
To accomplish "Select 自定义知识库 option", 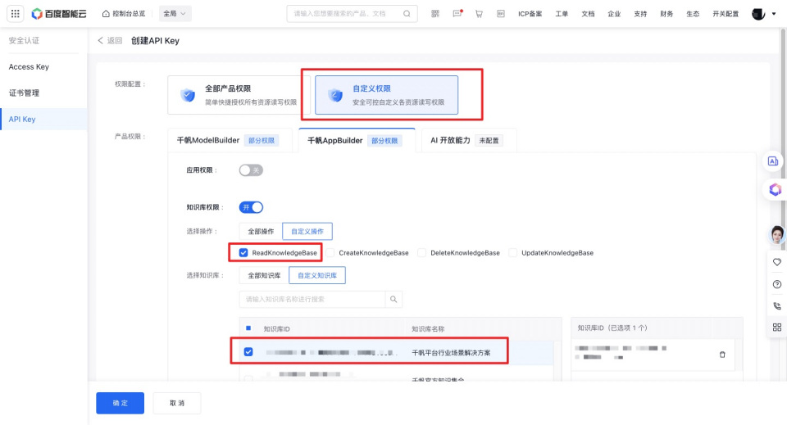I will pos(317,275).
